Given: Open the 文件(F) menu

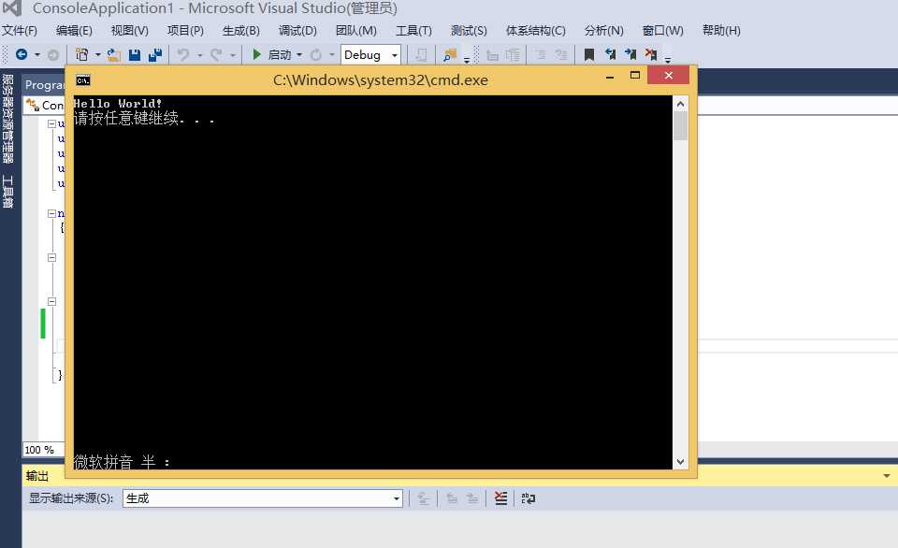Looking at the screenshot, I should (x=19, y=30).
